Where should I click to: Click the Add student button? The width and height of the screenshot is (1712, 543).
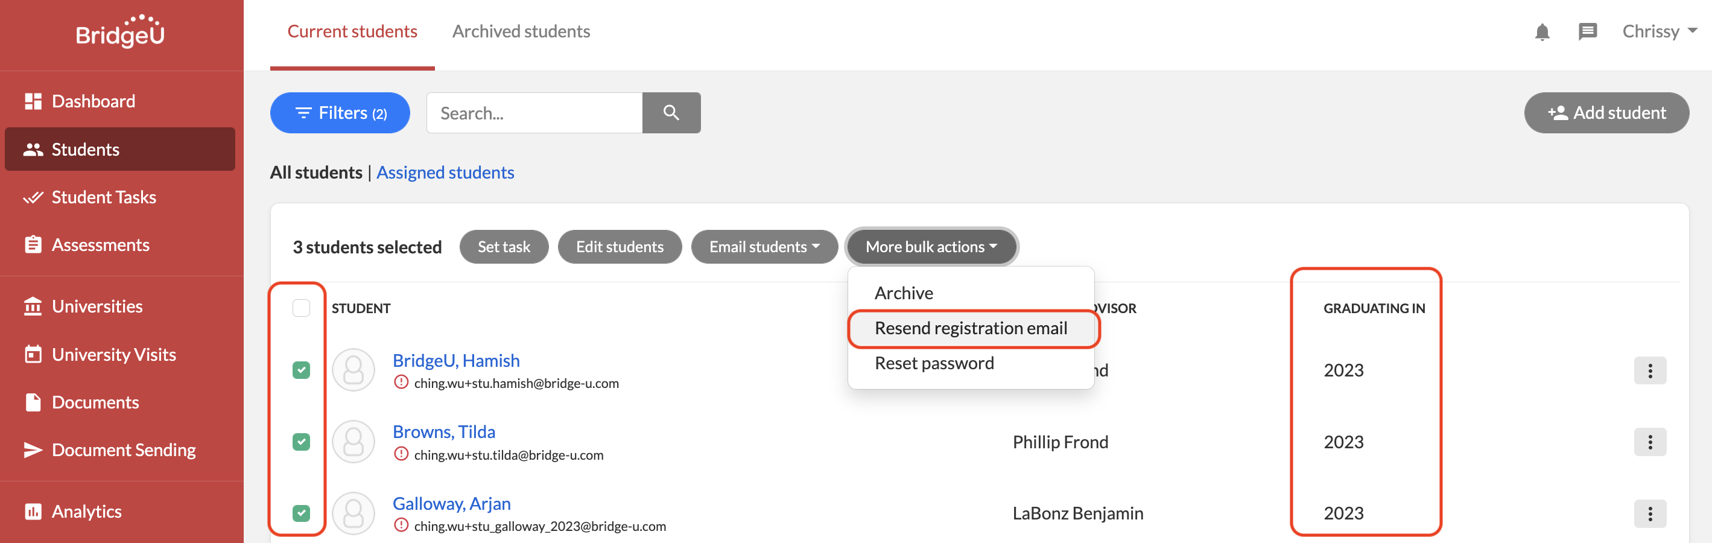tap(1606, 113)
